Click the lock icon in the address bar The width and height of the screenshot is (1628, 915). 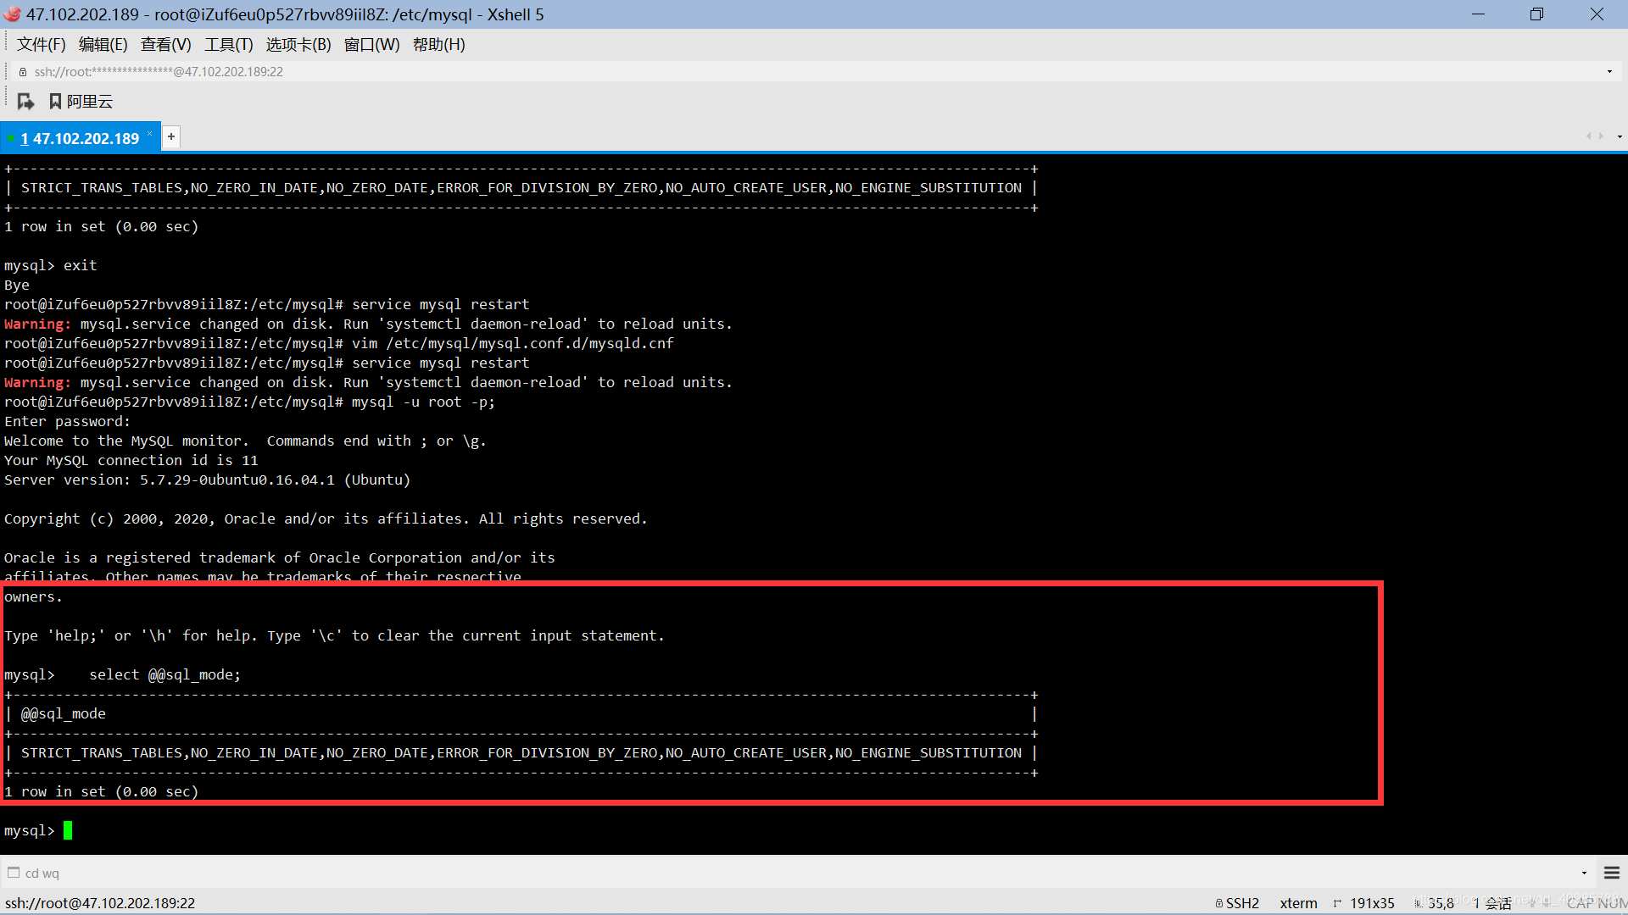click(x=23, y=72)
